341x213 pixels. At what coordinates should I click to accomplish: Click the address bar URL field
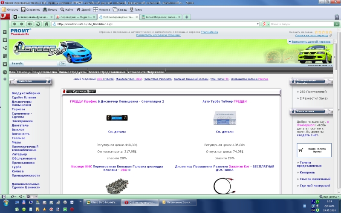click(156, 24)
